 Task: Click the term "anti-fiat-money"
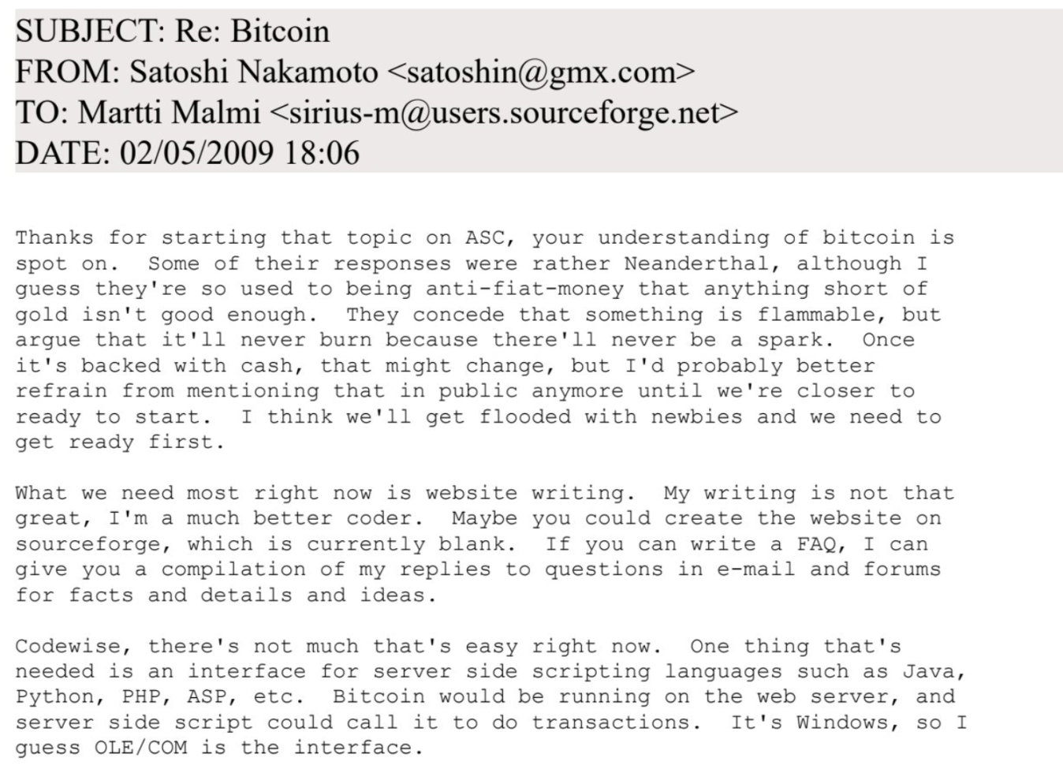click(524, 289)
